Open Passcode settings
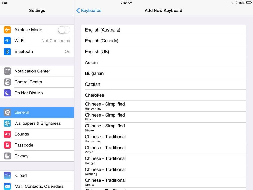The height and width of the screenshot is (190, 253). pos(37,145)
